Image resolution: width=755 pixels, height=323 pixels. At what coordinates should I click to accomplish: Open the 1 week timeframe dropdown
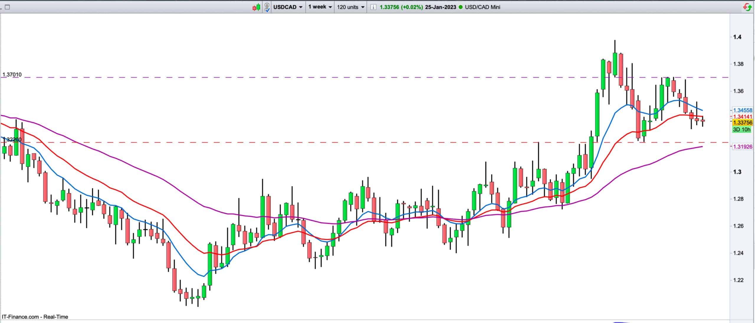coord(320,7)
